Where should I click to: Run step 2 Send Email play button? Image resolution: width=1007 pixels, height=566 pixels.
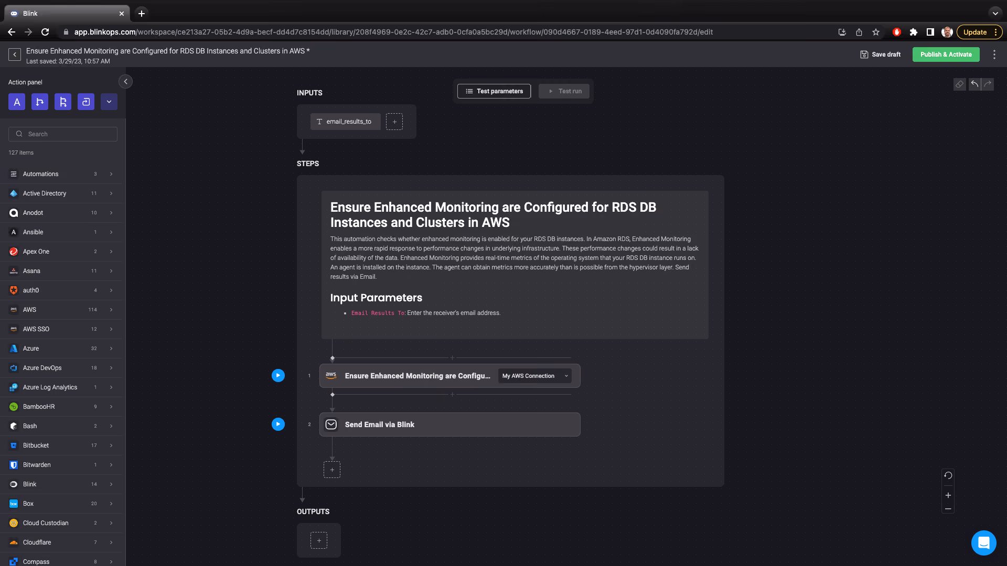(278, 424)
